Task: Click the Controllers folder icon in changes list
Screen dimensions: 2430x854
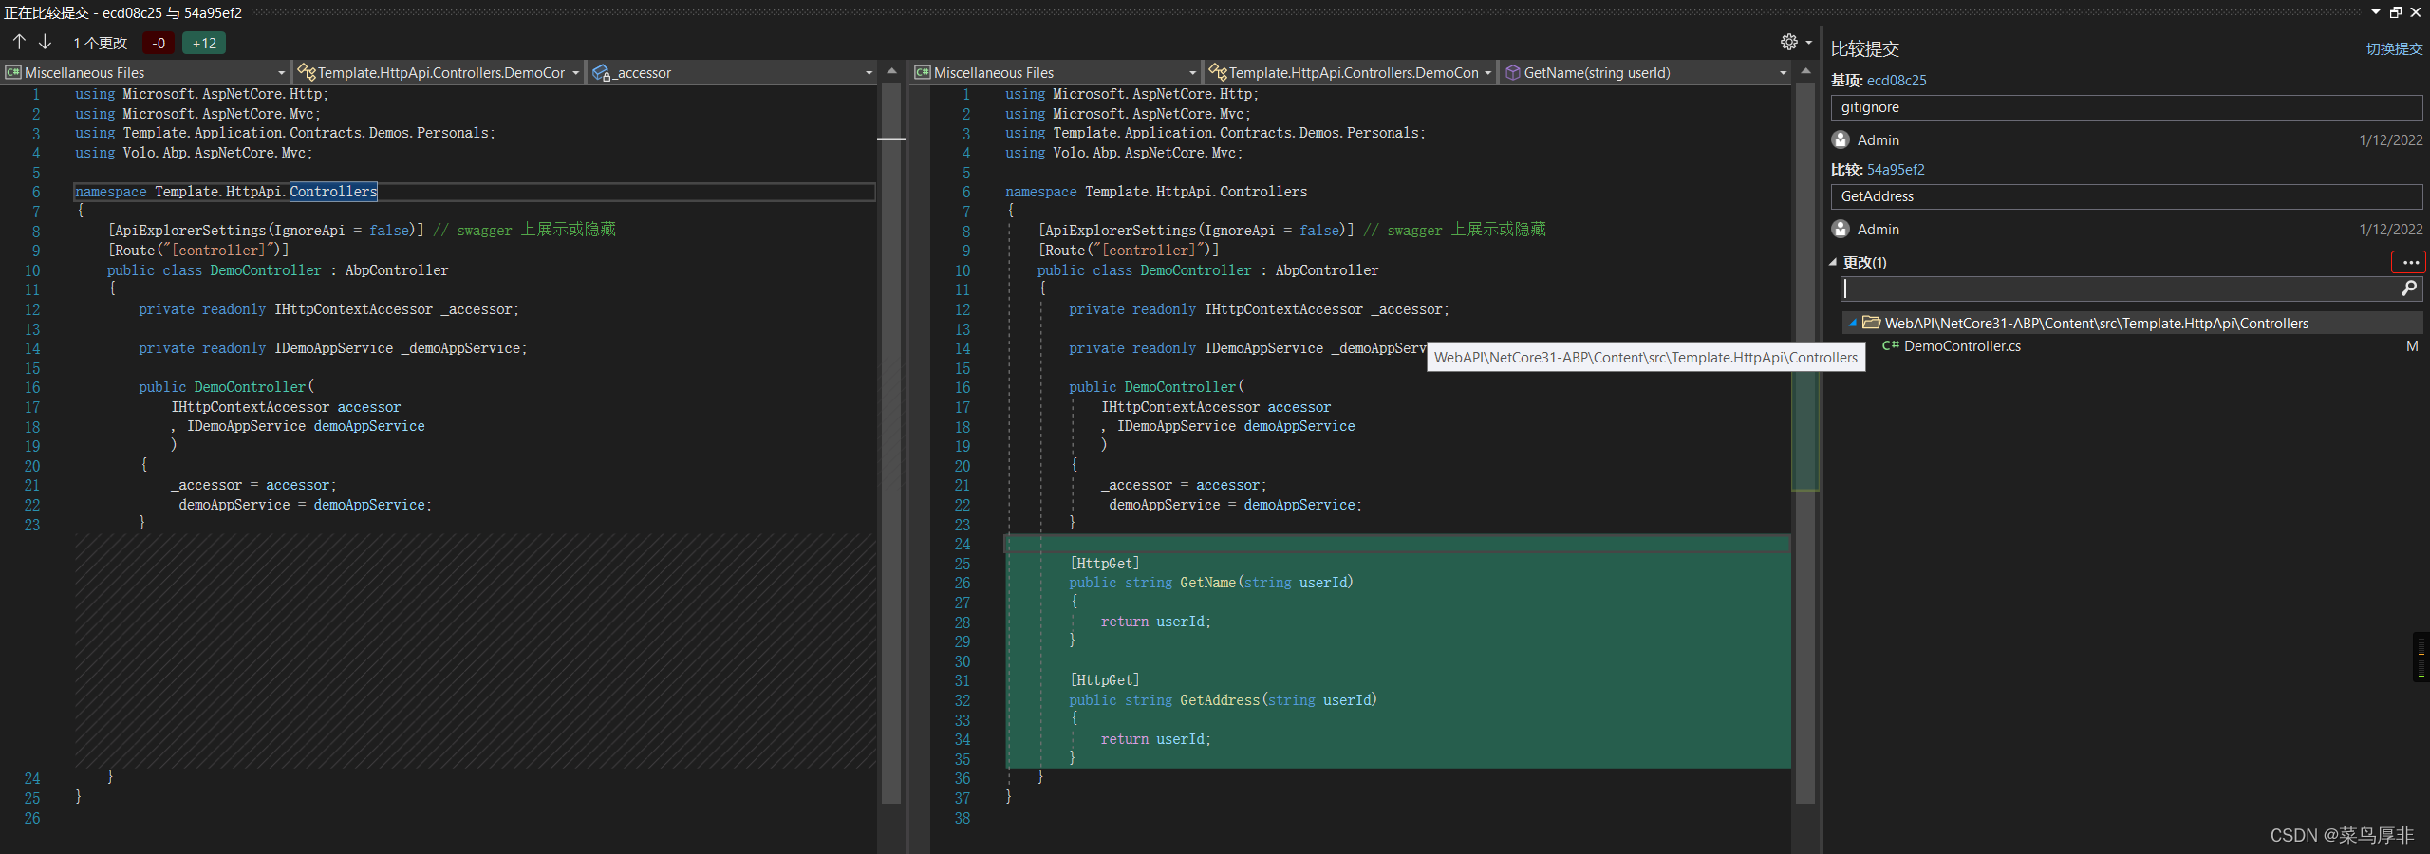Action: point(1873,323)
